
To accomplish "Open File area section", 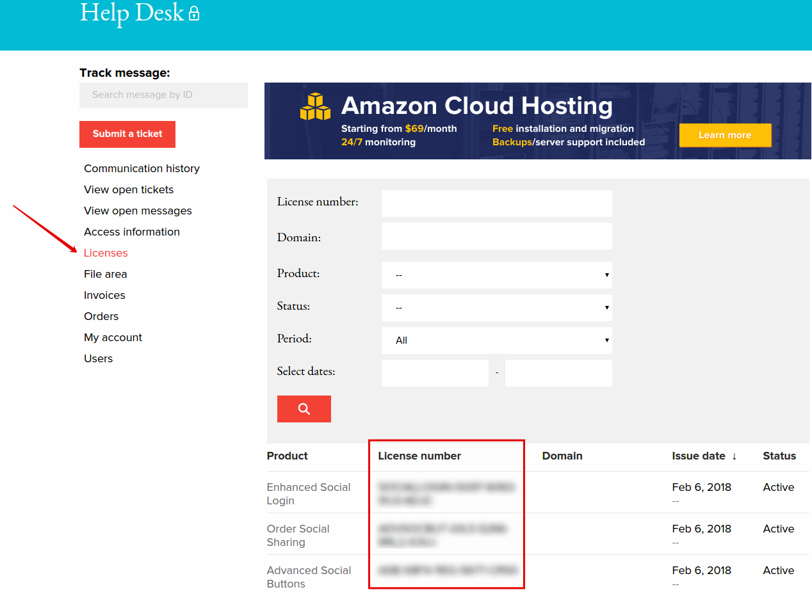I will [x=105, y=274].
